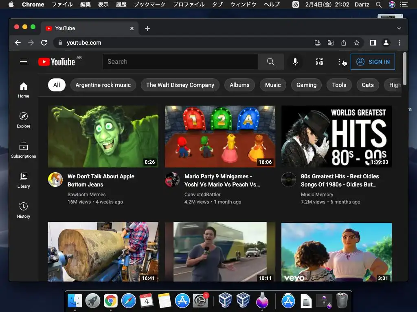This screenshot has height=312, width=417.
Task: Open 80s Greatest Hits video title
Action: pyautogui.click(x=340, y=180)
